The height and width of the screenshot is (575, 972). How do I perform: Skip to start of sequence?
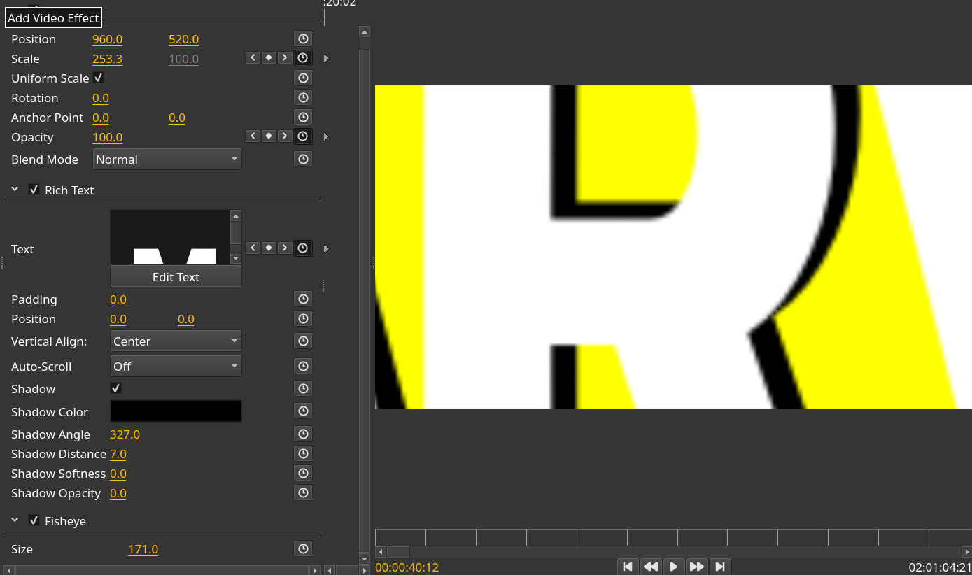[628, 567]
